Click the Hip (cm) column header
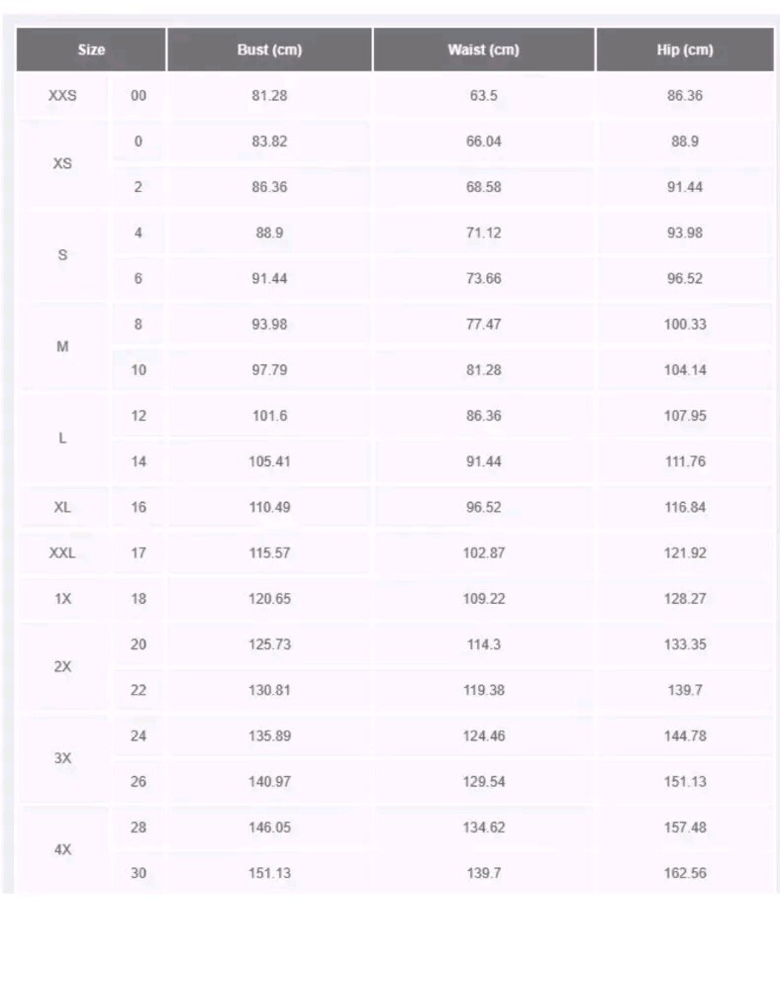Screen dimensions: 780x982 [685, 50]
